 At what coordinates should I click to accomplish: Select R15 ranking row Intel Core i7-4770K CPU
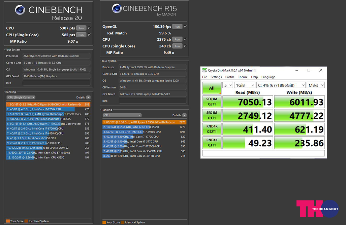click(145, 137)
